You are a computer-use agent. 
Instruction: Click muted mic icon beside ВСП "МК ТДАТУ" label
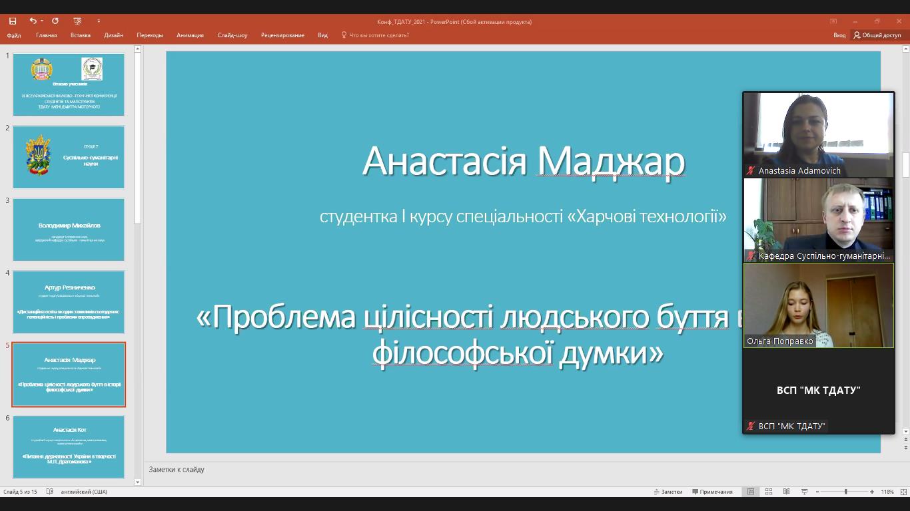pyautogui.click(x=751, y=426)
